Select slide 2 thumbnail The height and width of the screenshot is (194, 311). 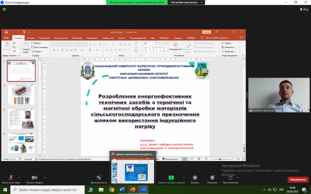click(x=21, y=95)
